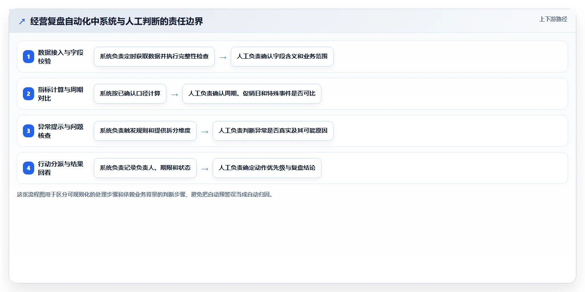Click the 系统负责触发规则和提供拆分维度 box

[145, 131]
